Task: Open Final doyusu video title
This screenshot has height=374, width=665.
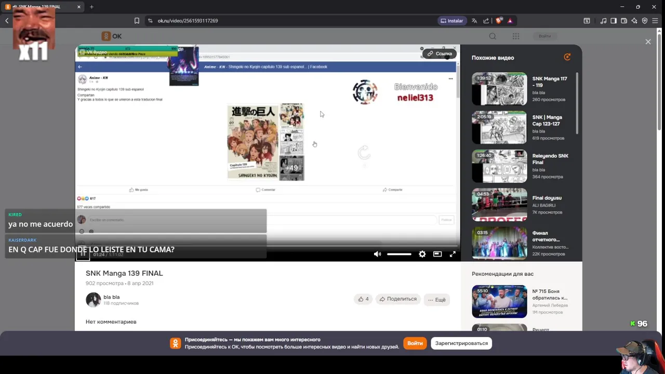Action: point(547,198)
